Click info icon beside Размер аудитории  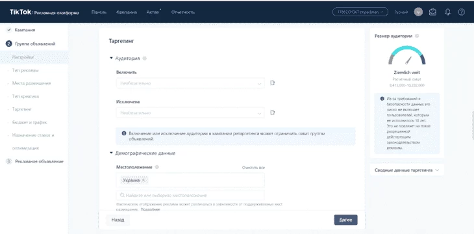[417, 36]
